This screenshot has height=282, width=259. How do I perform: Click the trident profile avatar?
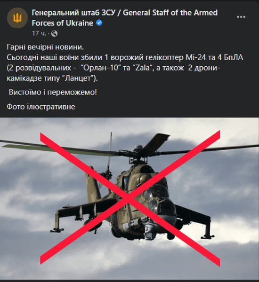click(x=17, y=18)
